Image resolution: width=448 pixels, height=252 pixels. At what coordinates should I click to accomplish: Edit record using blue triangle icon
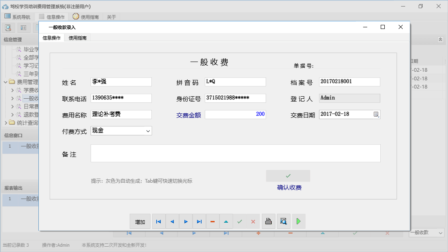coord(226,221)
